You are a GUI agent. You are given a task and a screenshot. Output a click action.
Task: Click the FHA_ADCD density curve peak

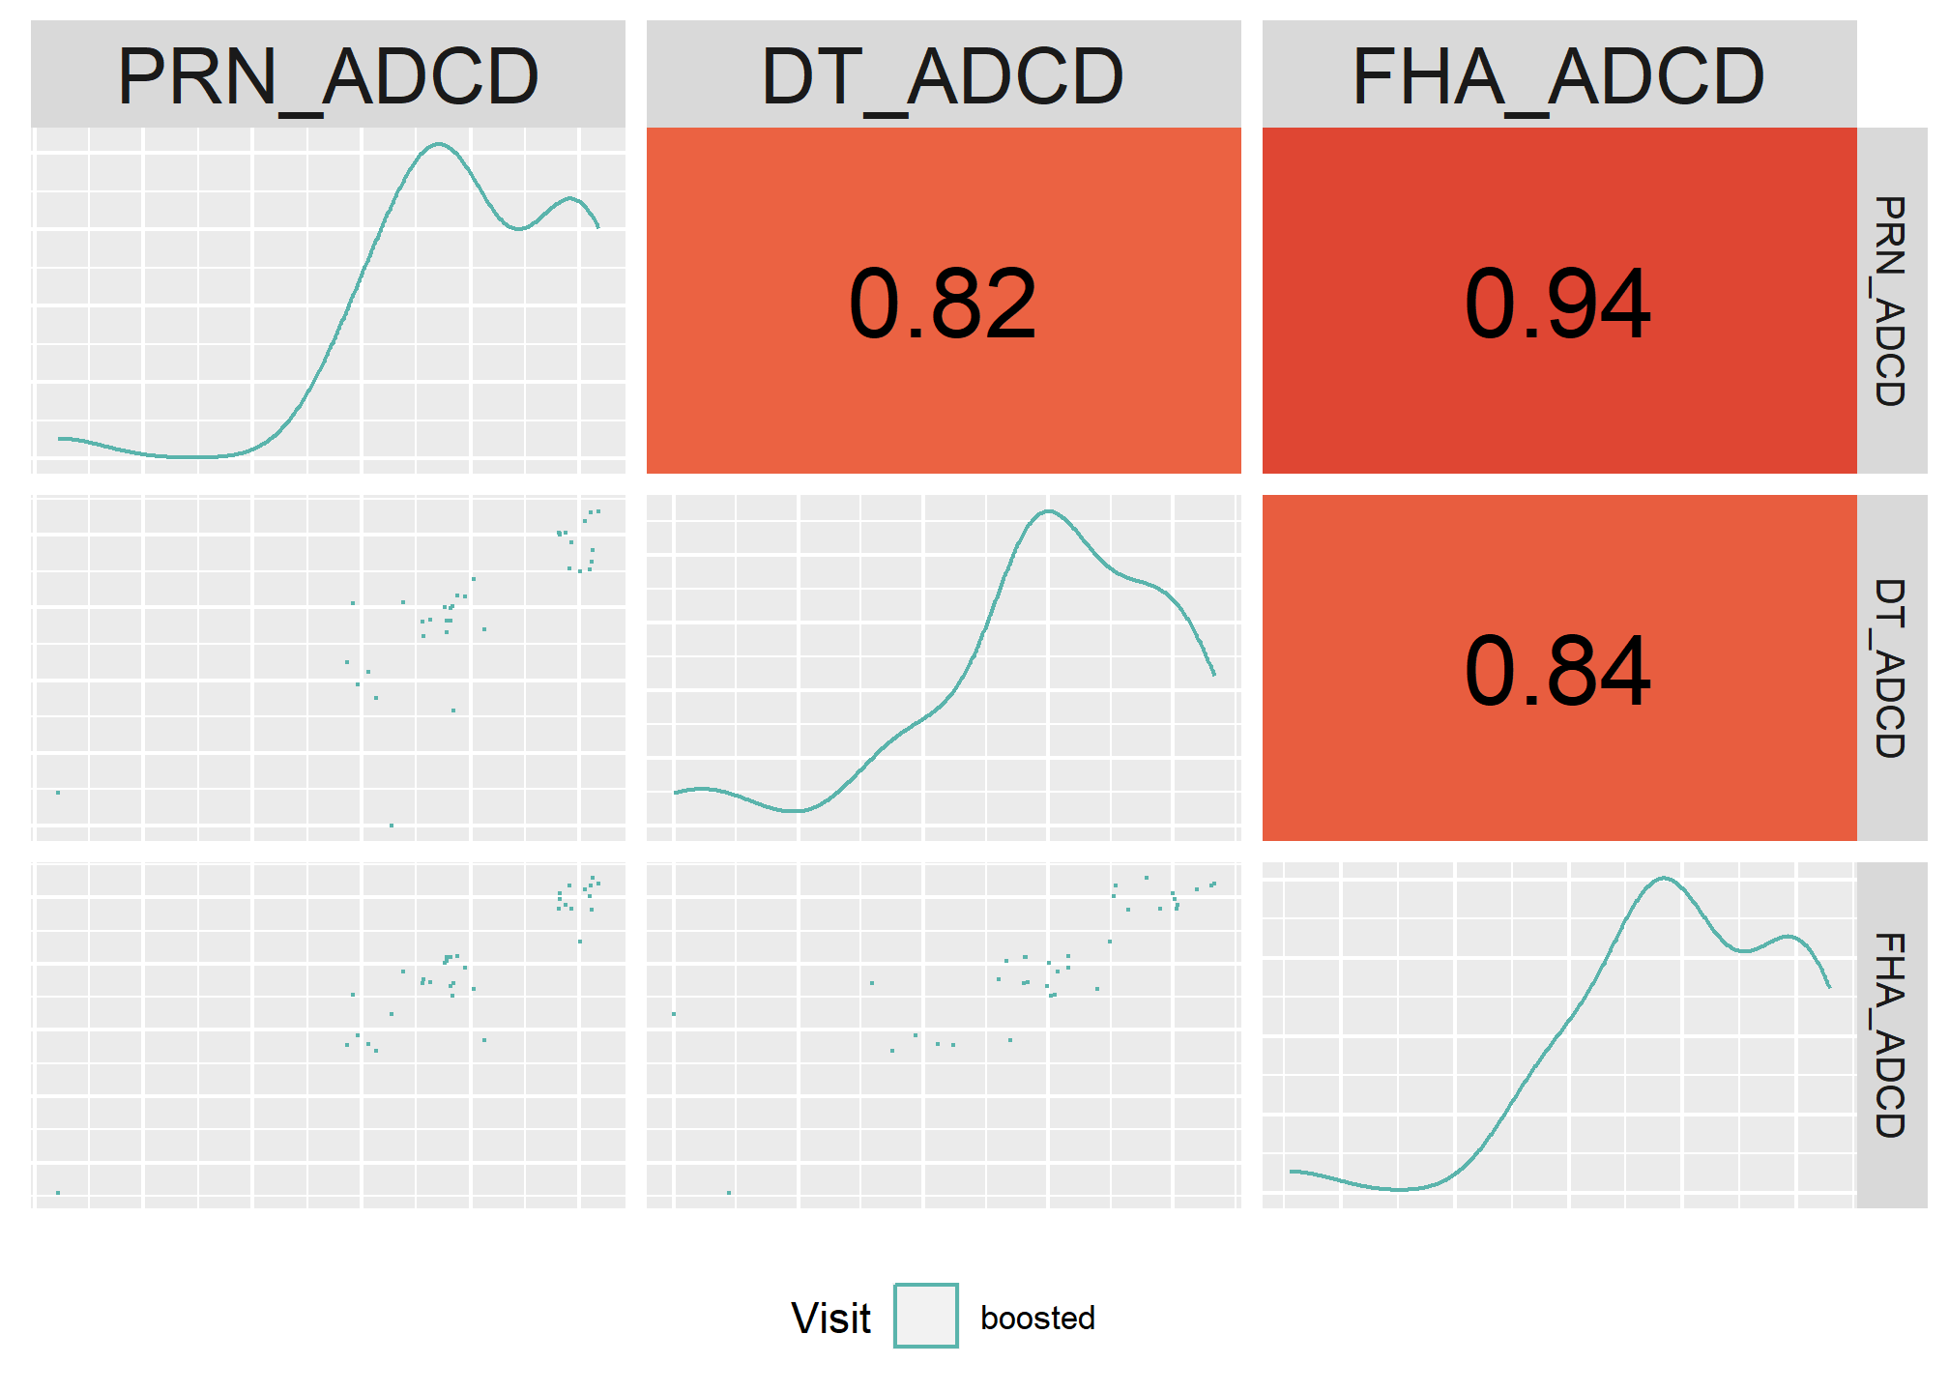click(1663, 878)
